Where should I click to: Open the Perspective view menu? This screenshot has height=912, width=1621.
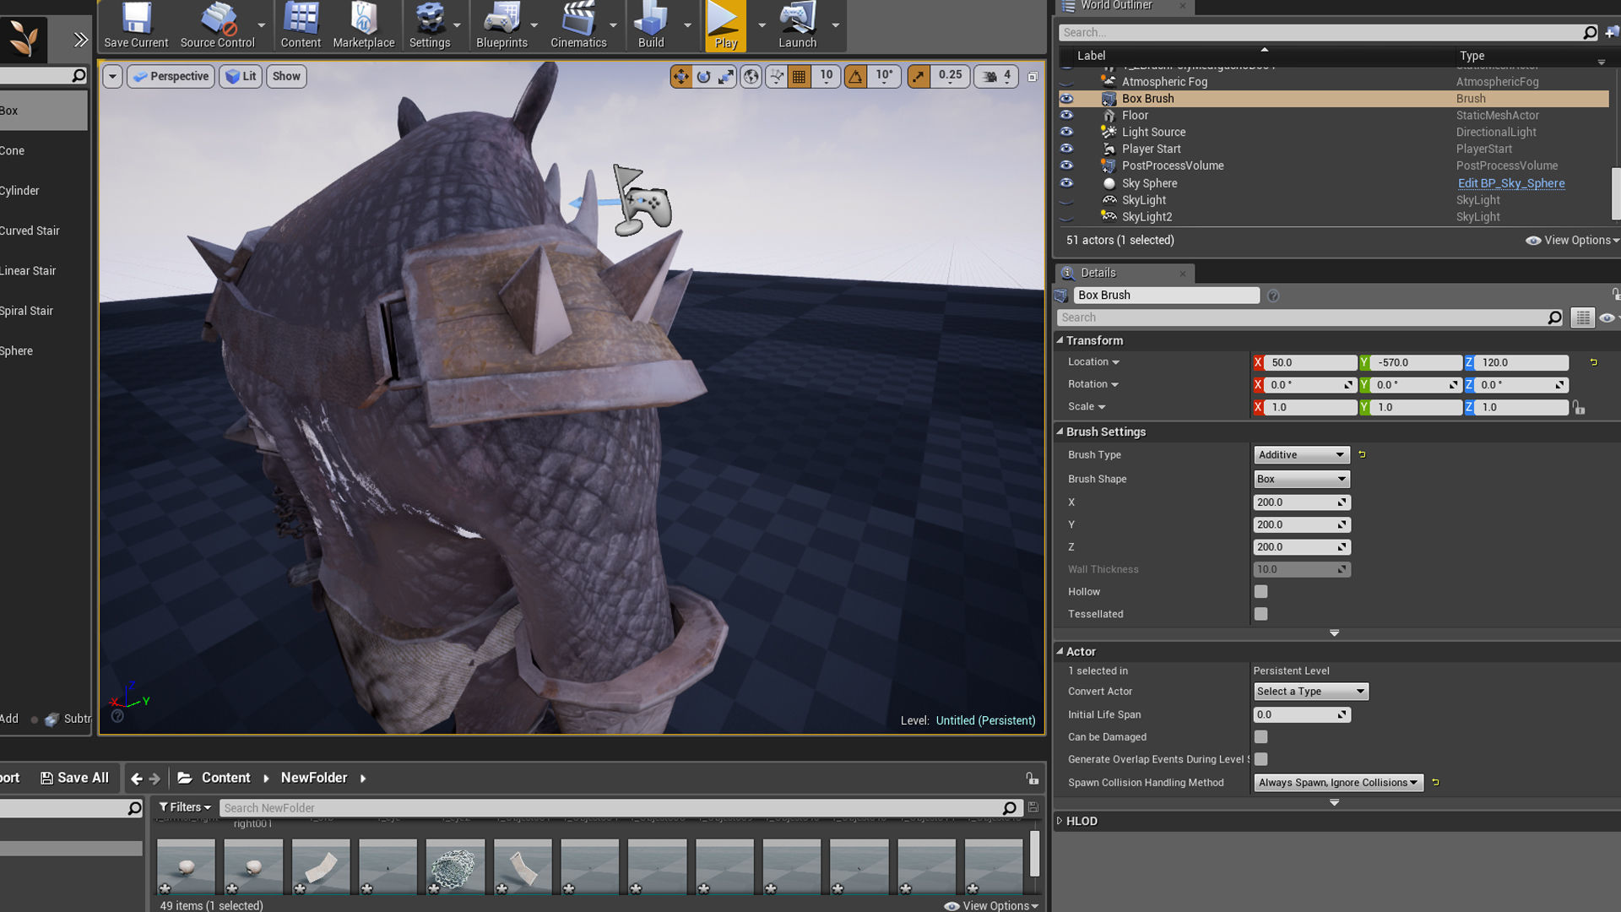click(171, 76)
